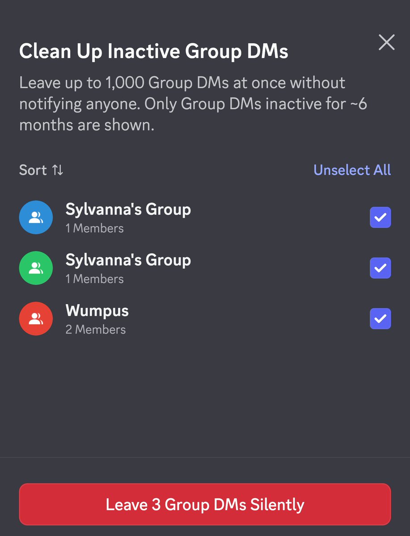
Task: Uncheck the checkbox for green-avatar Sylvanna's Group
Action: click(380, 268)
